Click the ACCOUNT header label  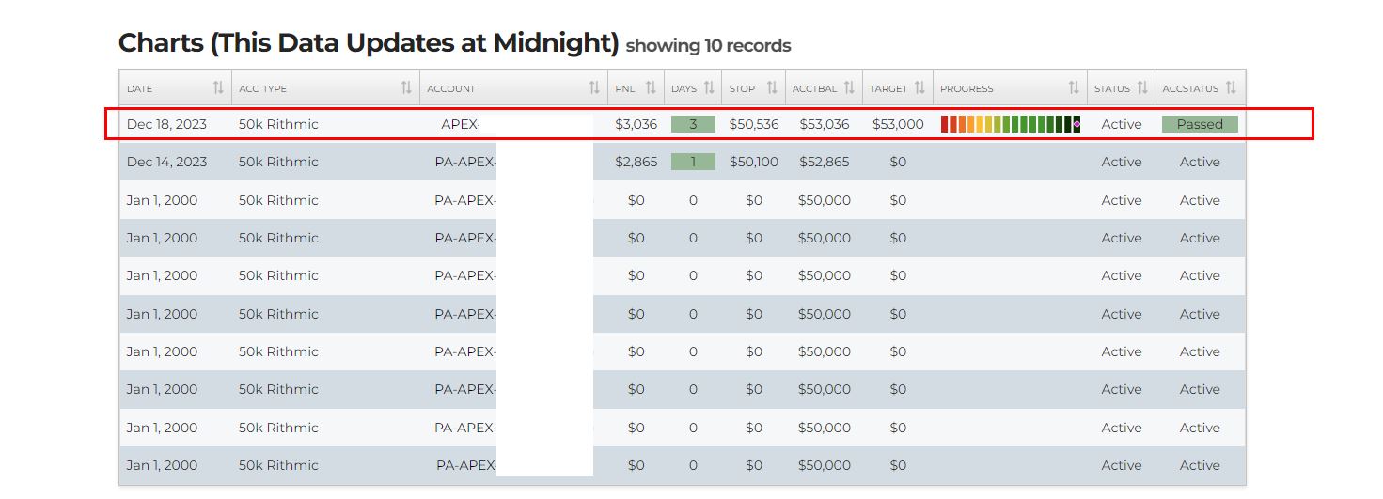click(x=451, y=88)
